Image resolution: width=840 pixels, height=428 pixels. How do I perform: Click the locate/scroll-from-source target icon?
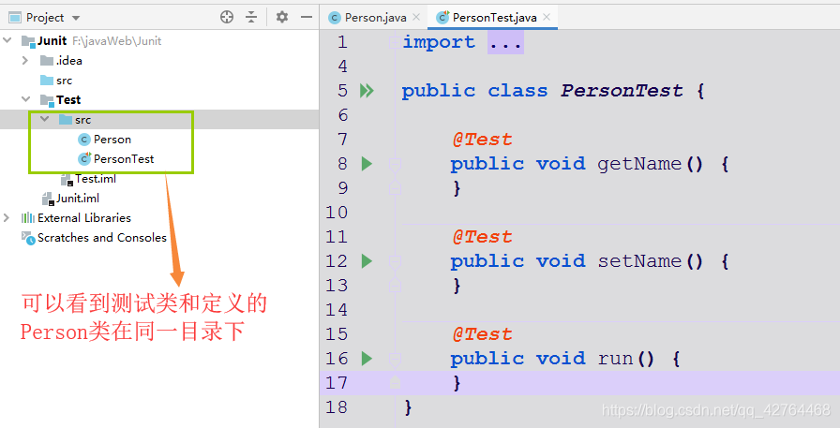click(227, 17)
